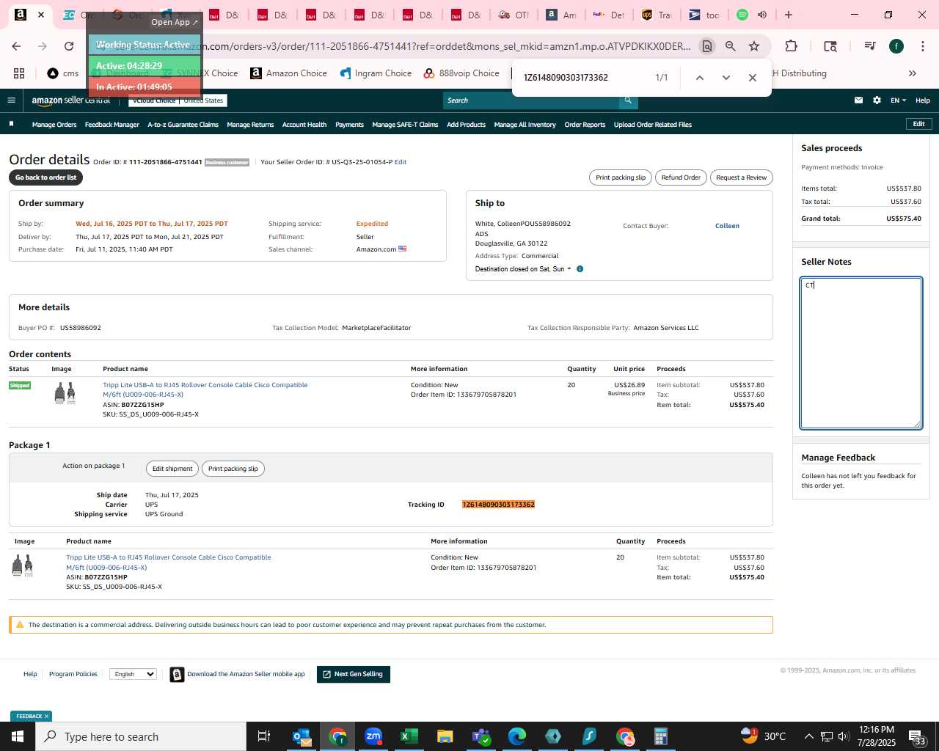Open Manage SAFE-T Claims menu item
The width and height of the screenshot is (939, 751).
click(405, 125)
